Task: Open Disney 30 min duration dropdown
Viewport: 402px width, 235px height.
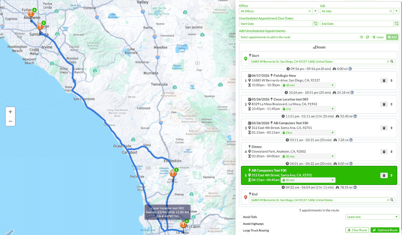Action: (308, 157)
